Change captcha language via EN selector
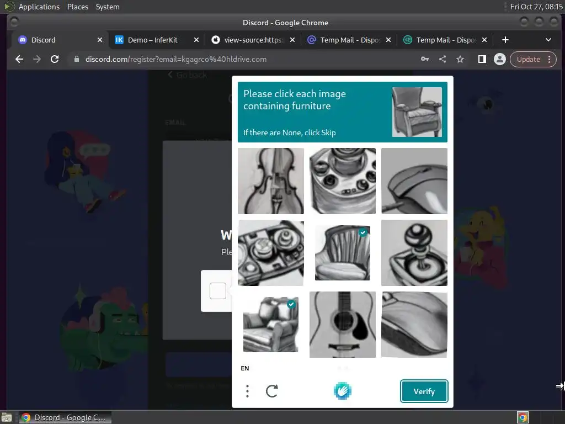 pos(244,368)
